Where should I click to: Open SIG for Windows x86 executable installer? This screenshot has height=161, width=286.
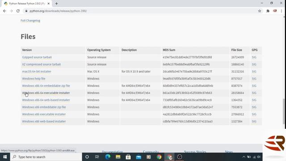coord(254,114)
